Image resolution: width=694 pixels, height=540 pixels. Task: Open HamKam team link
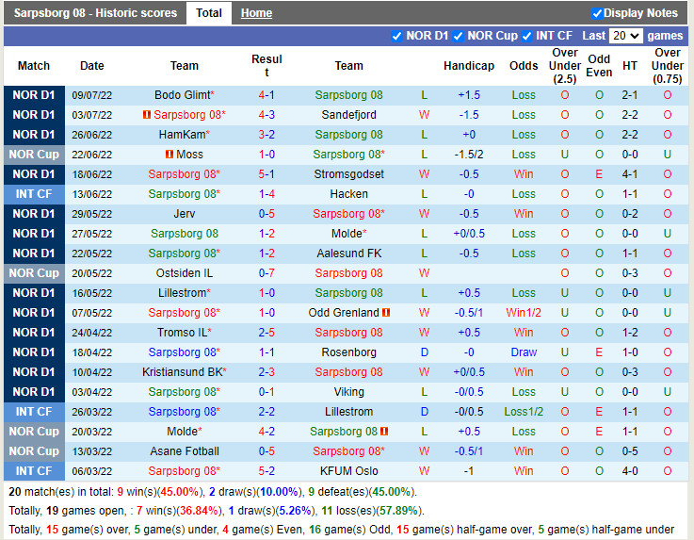pyautogui.click(x=182, y=135)
